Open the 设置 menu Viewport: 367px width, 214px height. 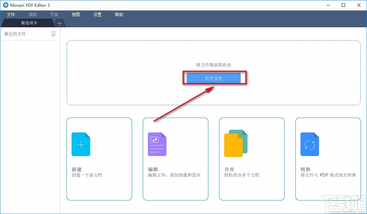pyautogui.click(x=97, y=14)
